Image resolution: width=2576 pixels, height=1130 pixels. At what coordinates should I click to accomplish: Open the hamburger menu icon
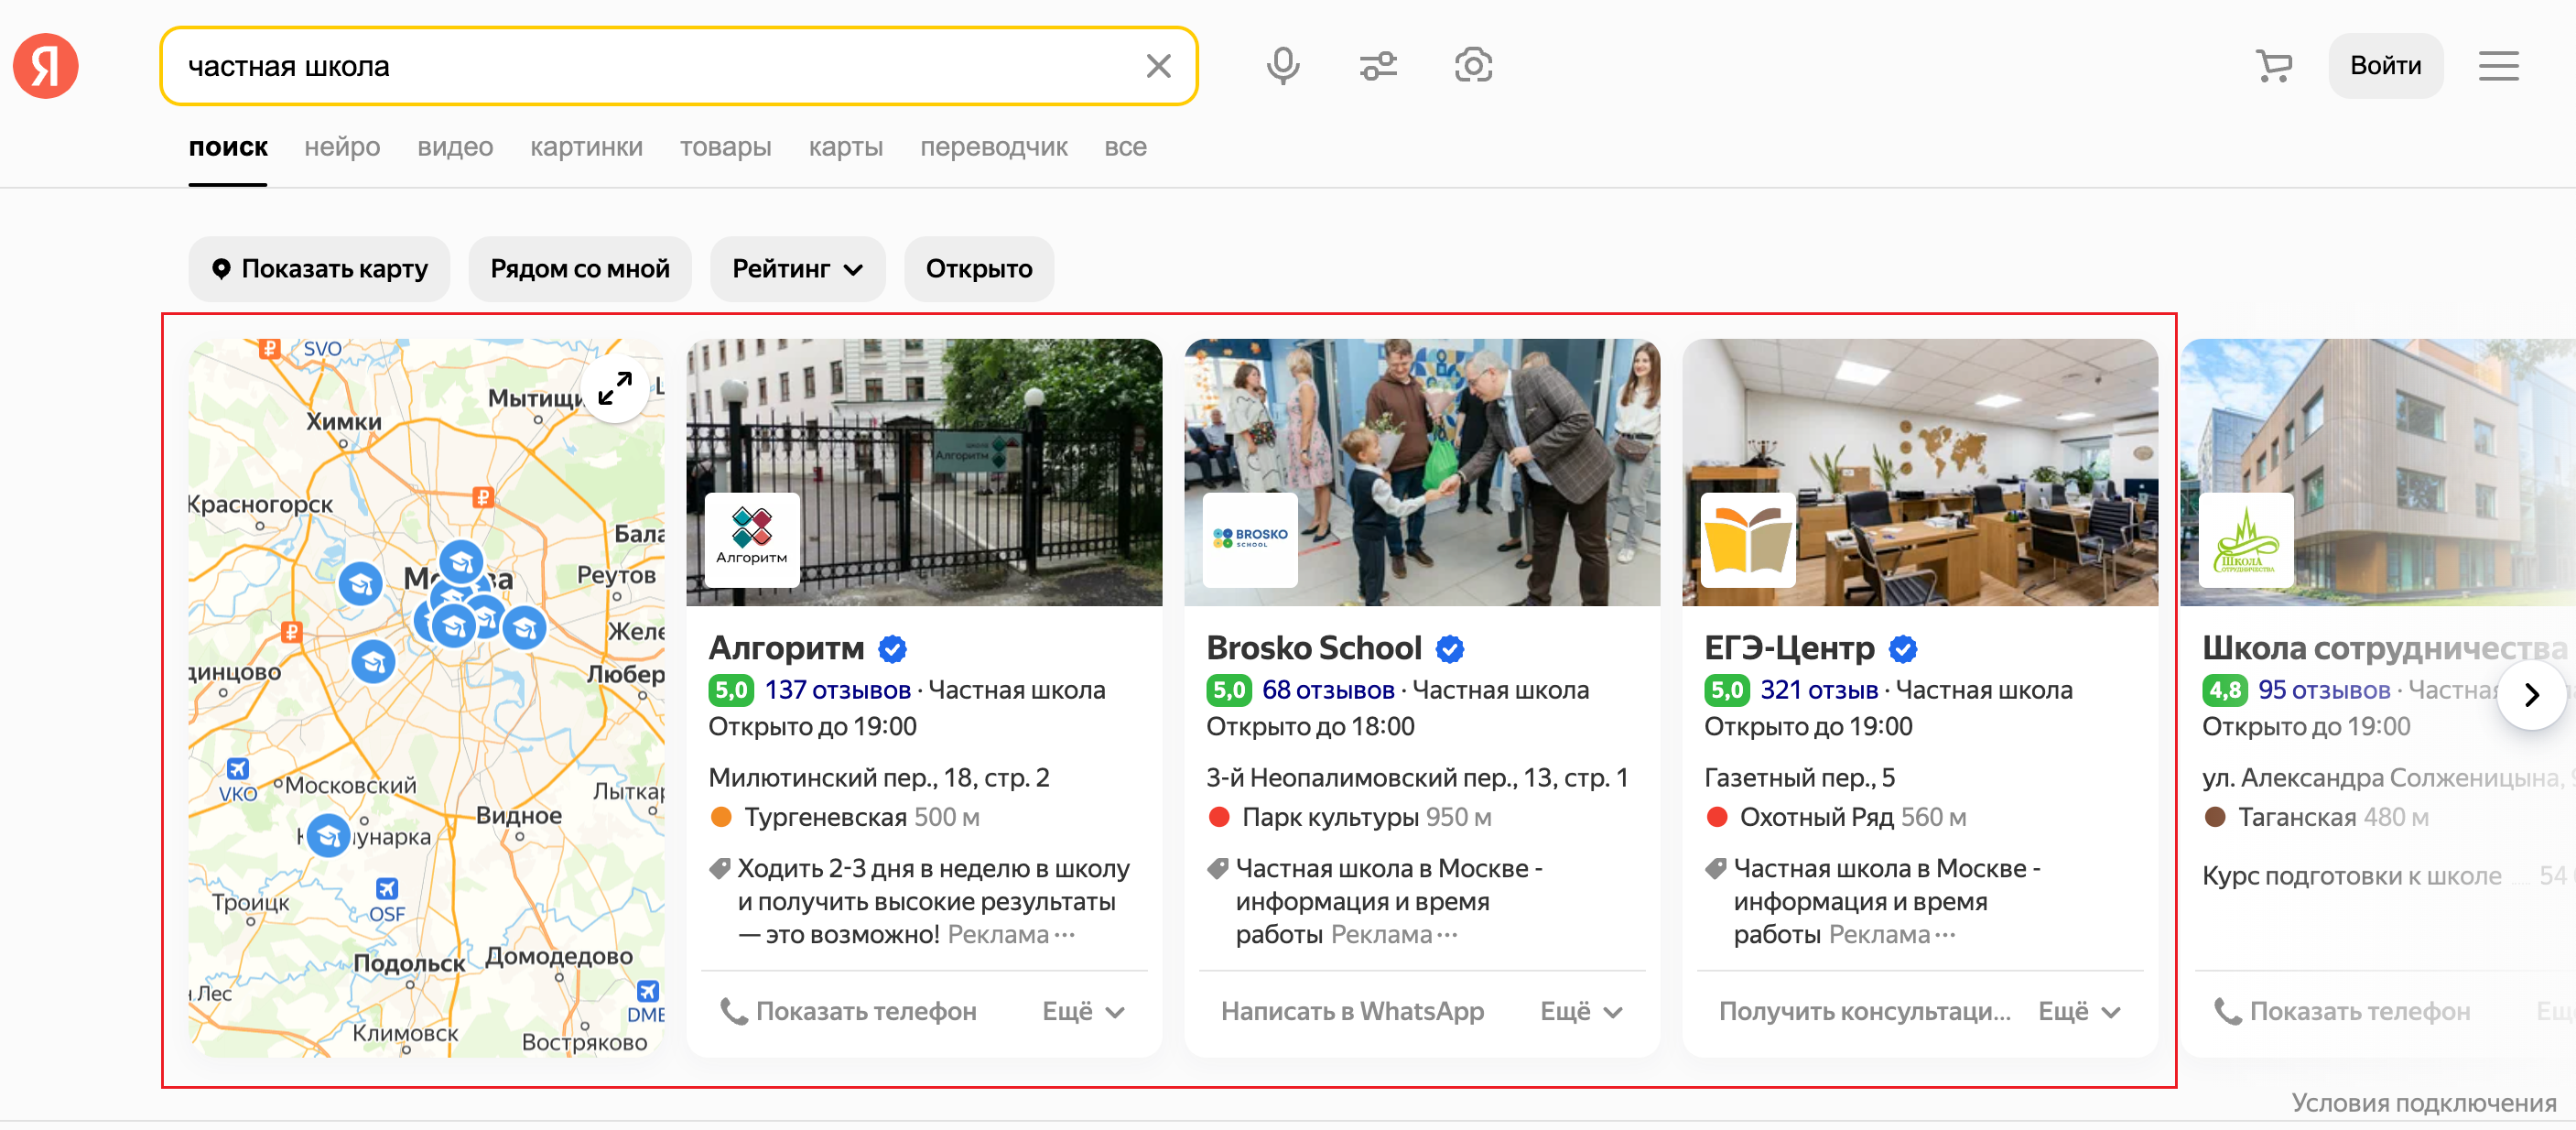tap(2497, 66)
